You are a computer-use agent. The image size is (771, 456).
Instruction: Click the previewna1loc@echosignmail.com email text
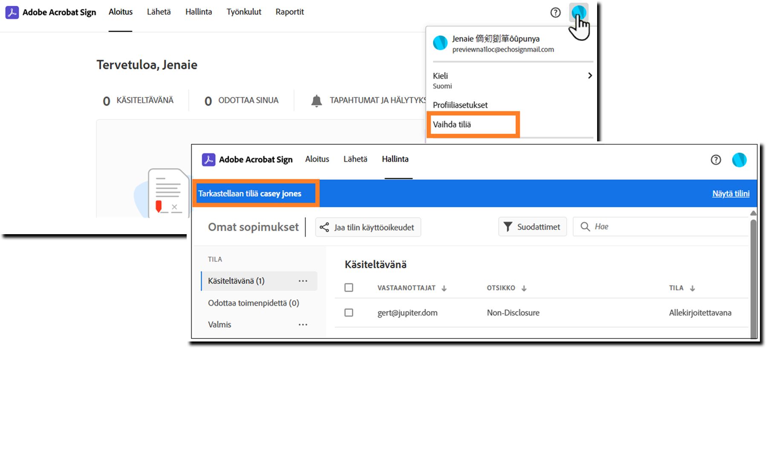503,49
